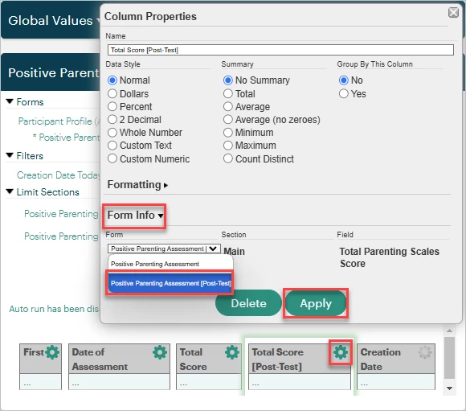
Task: Collapse the Forms section
Action: [x=10, y=102]
